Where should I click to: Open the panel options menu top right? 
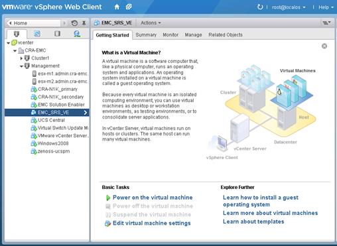click(x=326, y=23)
